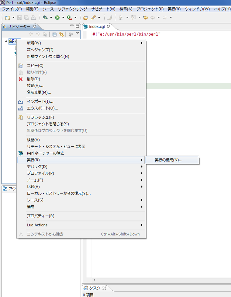
Task: Choose プロジェクトを閉じる(S)
Action: tap(81, 124)
